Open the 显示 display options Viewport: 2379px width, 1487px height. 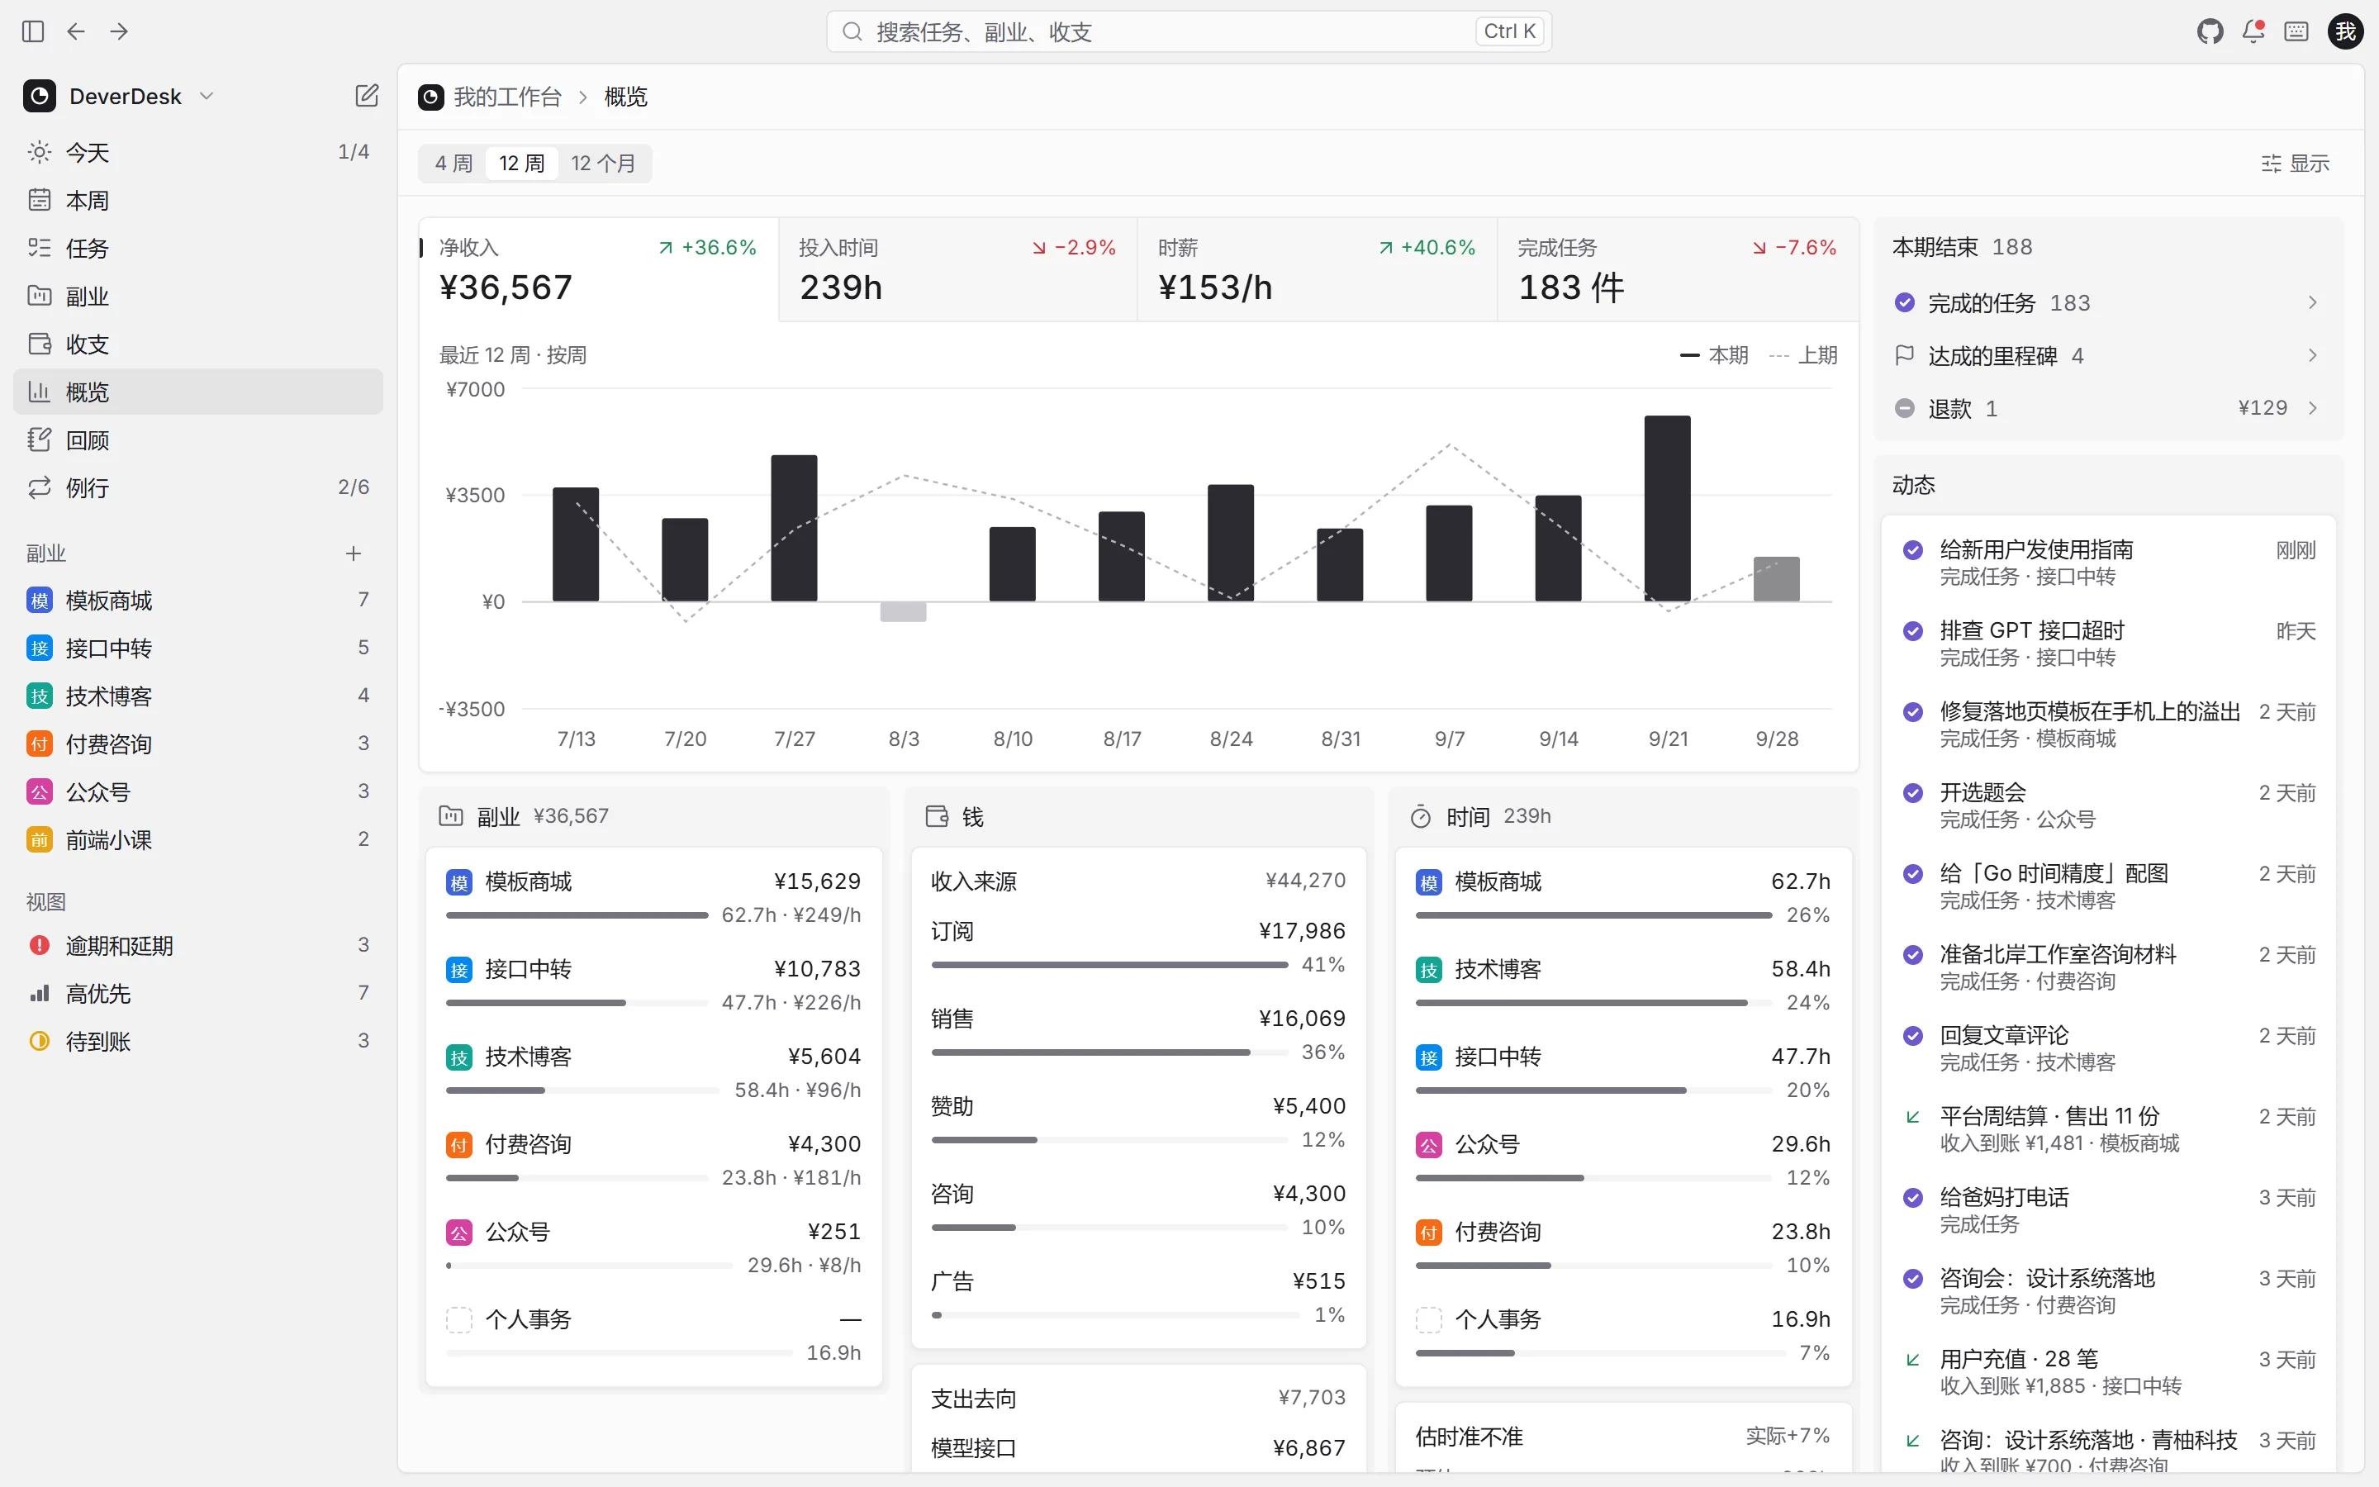pyautogui.click(x=2295, y=164)
